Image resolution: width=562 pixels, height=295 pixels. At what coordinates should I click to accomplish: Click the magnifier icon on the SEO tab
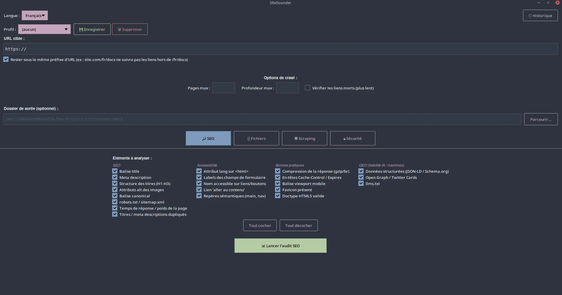(204, 139)
